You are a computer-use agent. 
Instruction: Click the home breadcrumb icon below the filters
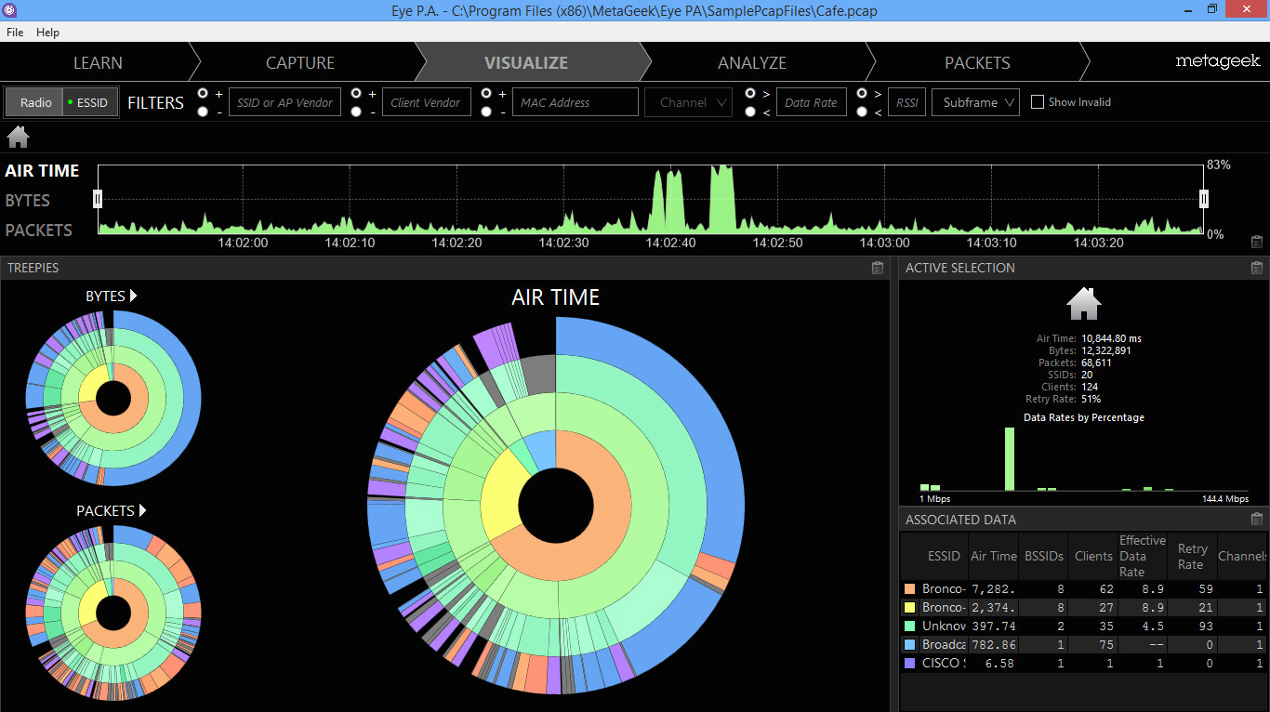[18, 138]
